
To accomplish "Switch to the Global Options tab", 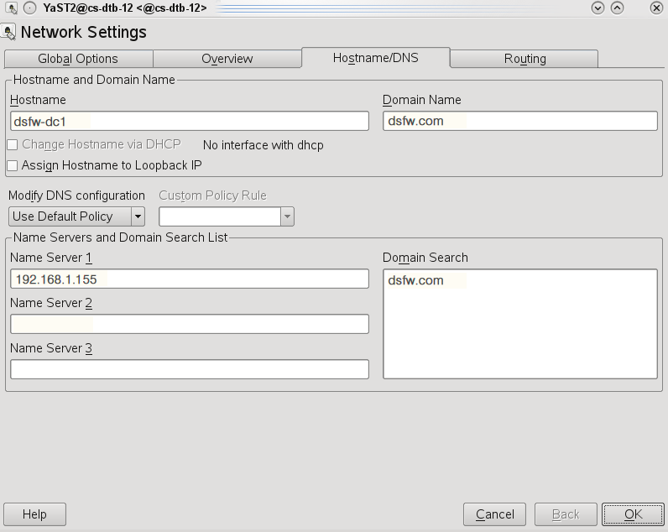I will (78, 59).
